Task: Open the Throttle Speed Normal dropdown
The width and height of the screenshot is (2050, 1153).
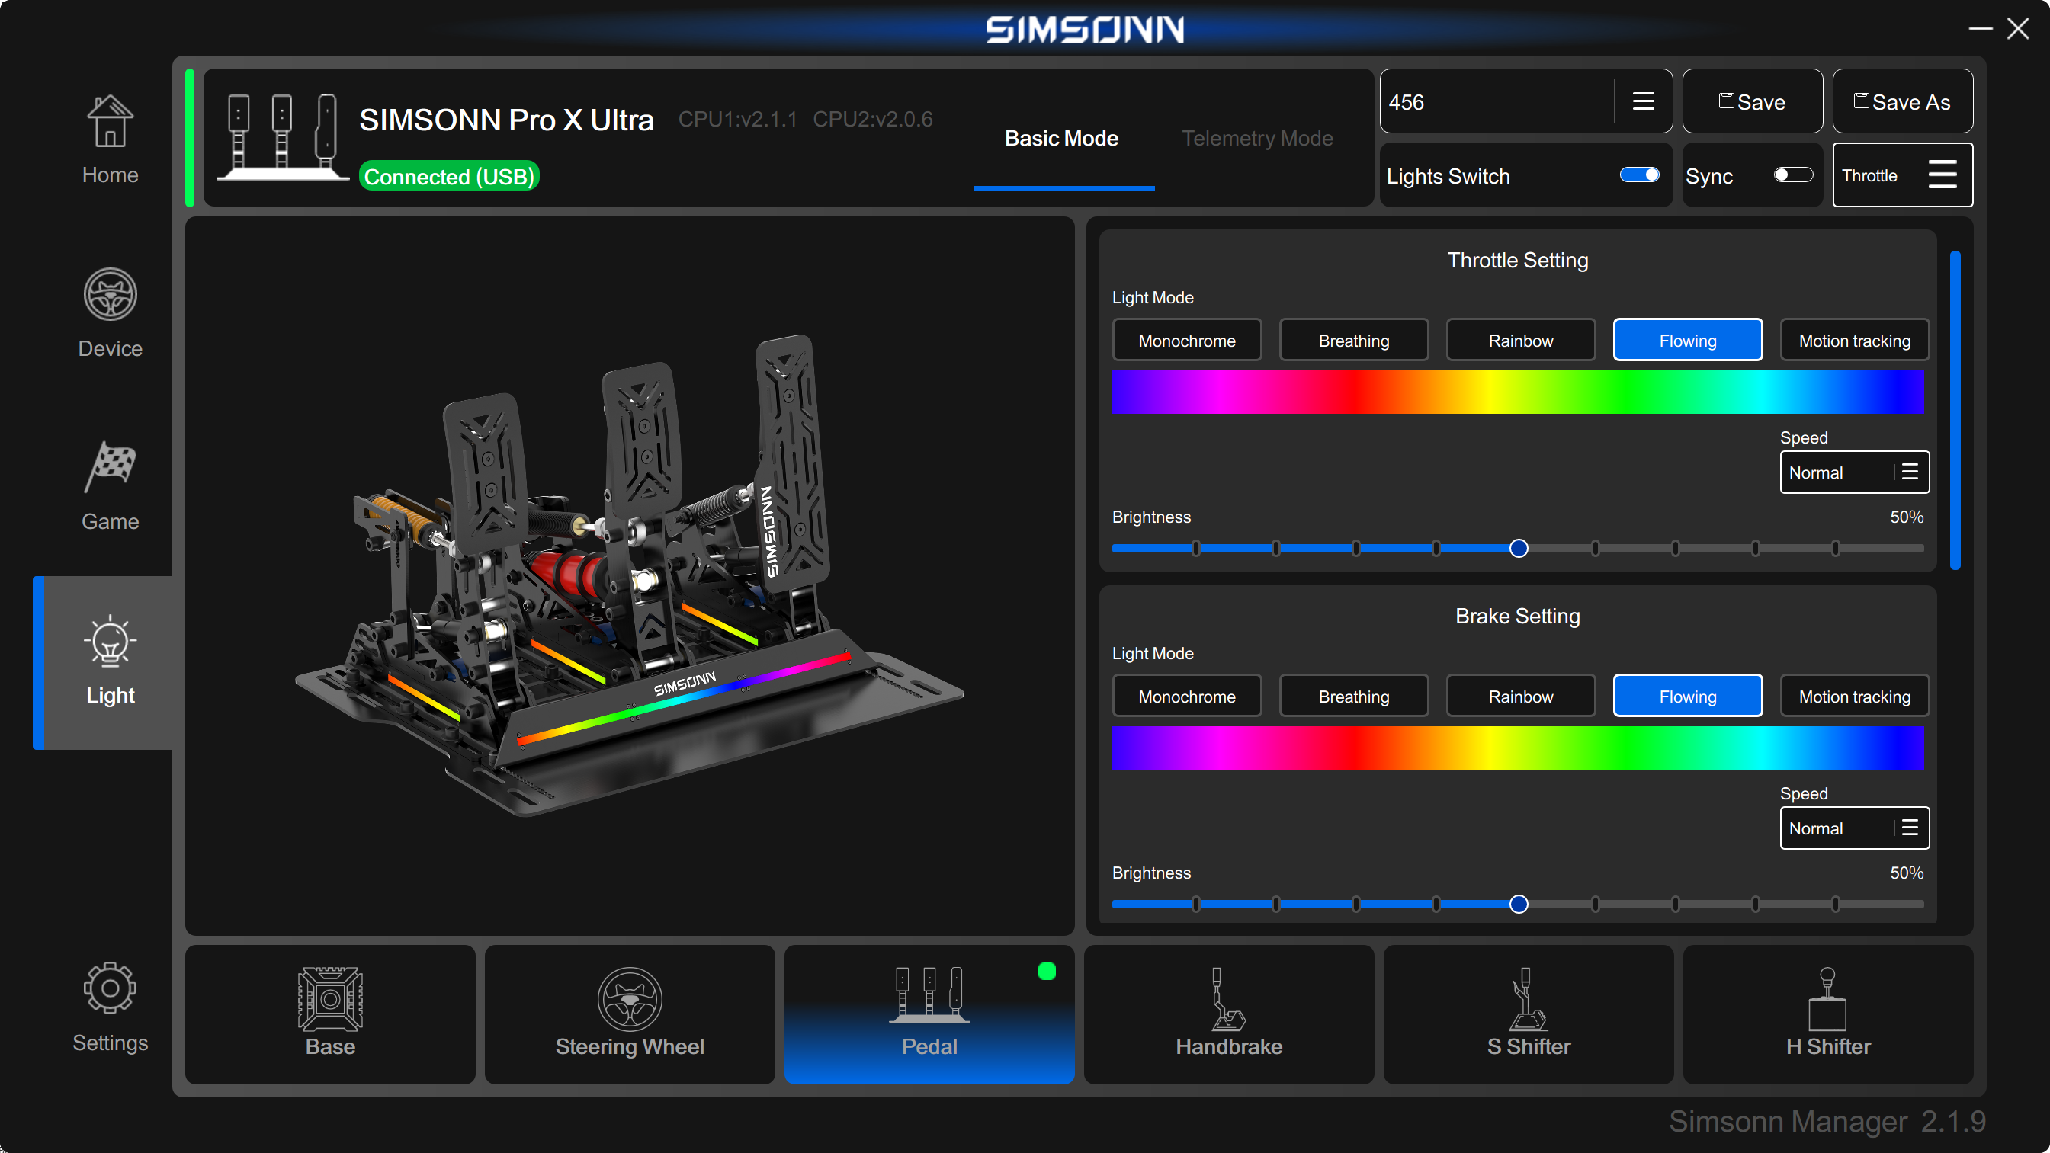Action: tap(1855, 472)
